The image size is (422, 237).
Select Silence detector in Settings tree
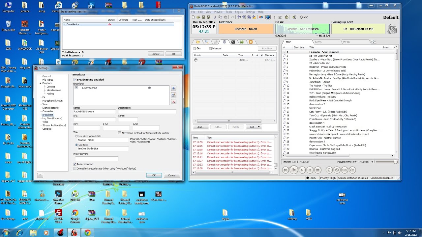pos(51,108)
